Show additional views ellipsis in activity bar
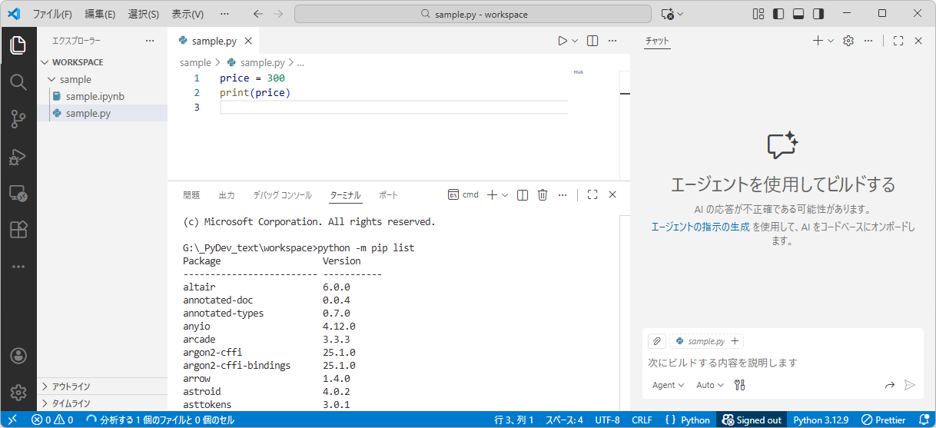 [x=18, y=267]
